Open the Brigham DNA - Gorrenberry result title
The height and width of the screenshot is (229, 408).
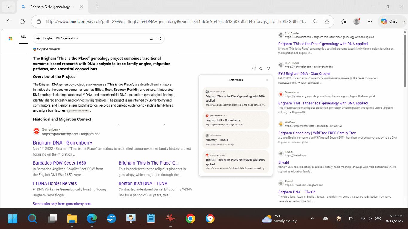click(62, 143)
